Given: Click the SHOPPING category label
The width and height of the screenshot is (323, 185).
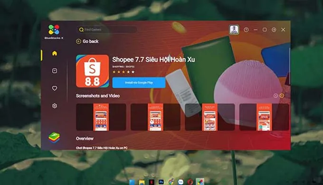Looking at the screenshot, I should 118,67.
